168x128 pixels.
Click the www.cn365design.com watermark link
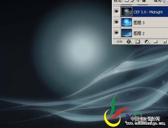click(145, 123)
